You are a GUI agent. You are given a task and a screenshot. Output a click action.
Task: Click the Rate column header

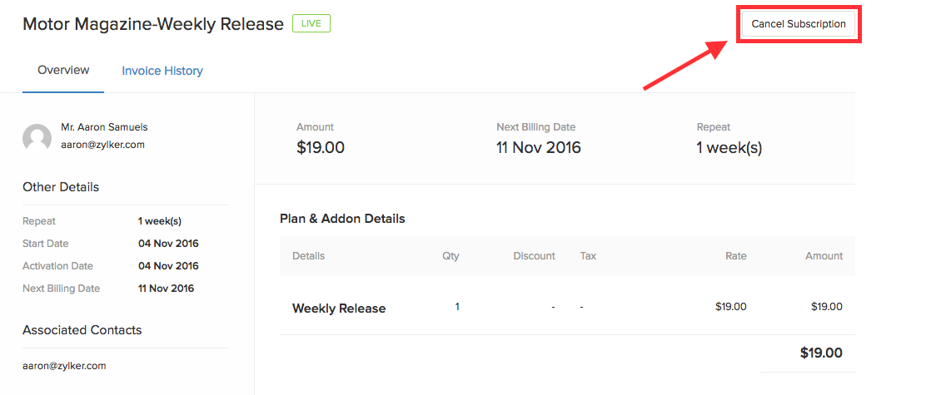pos(736,256)
